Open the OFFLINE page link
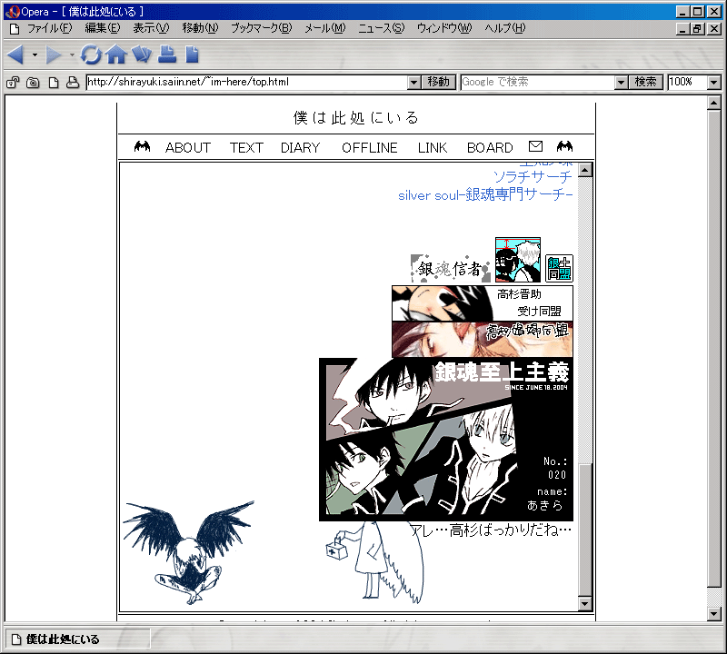 (370, 148)
